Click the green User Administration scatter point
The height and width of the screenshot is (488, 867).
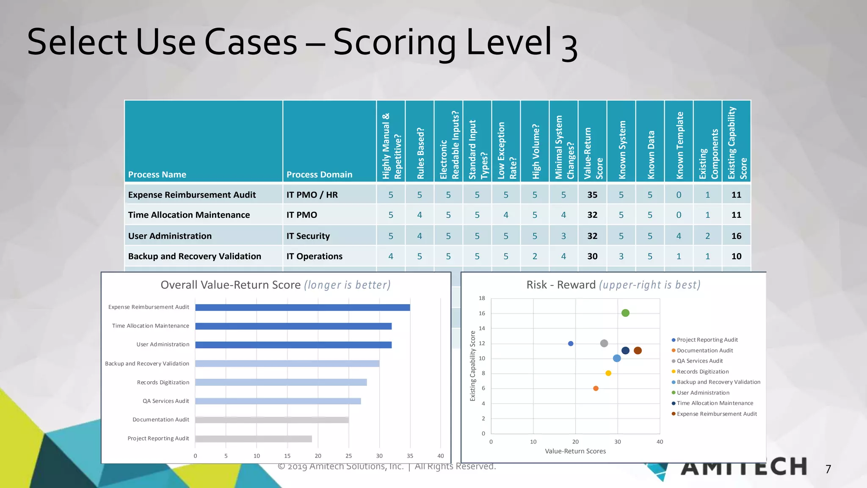click(625, 313)
